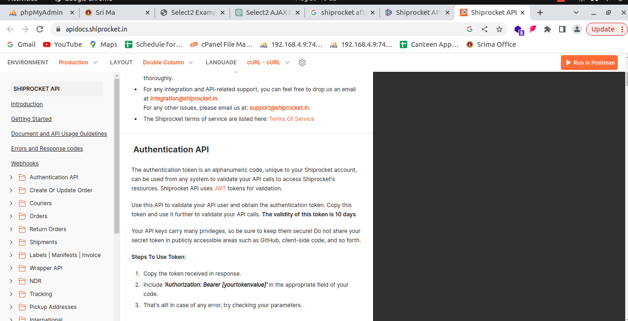
Task: Toggle Chrome side panel icon
Action: coord(562,29)
